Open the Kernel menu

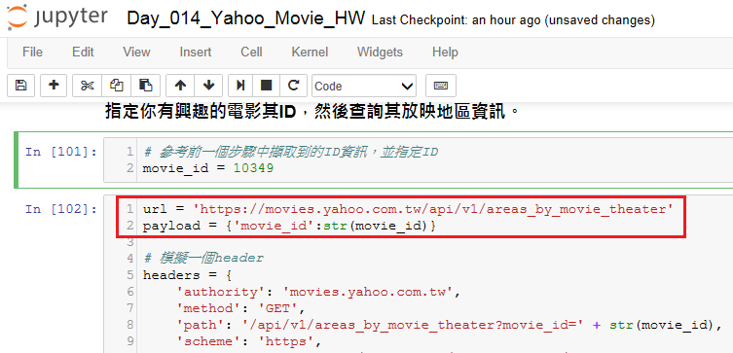coord(310,52)
